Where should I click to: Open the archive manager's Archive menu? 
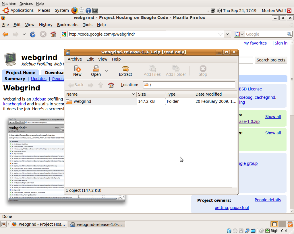[x=75, y=59]
